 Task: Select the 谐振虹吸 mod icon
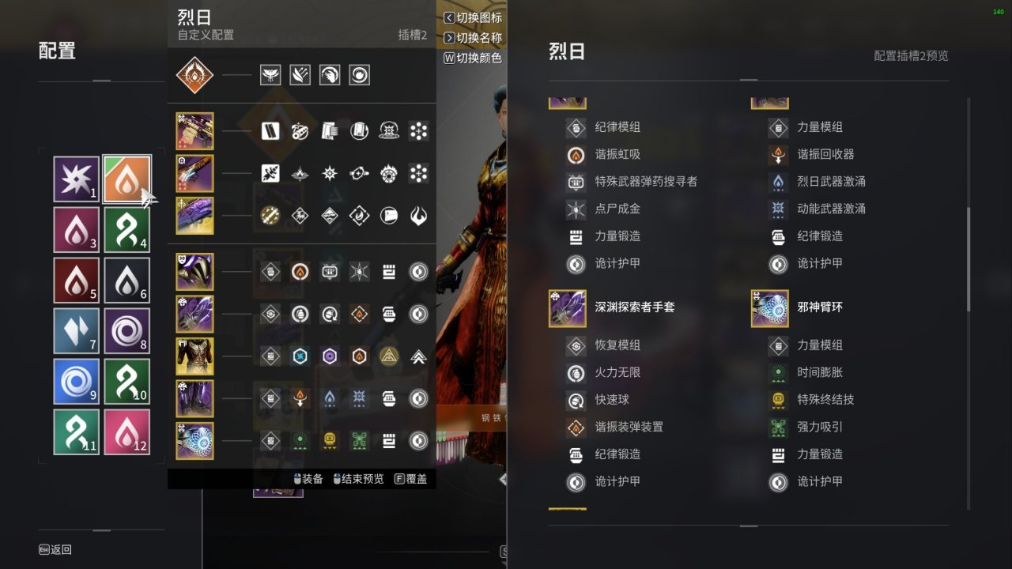click(576, 154)
